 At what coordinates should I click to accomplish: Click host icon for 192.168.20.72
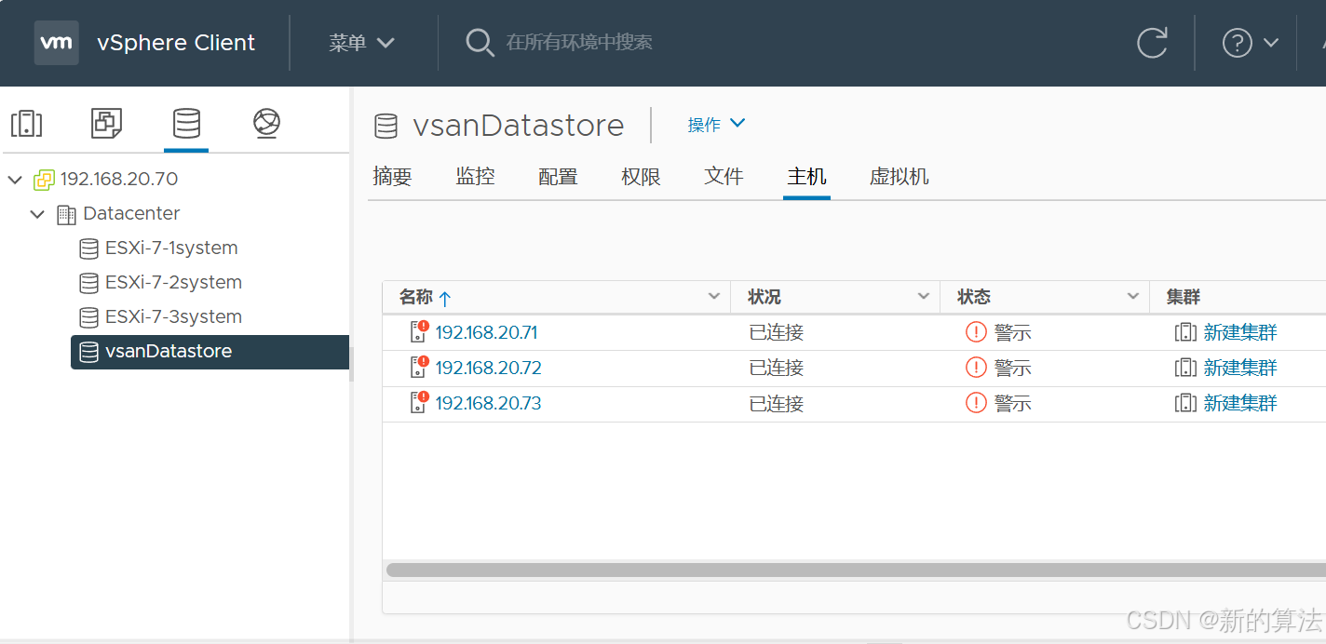[419, 368]
